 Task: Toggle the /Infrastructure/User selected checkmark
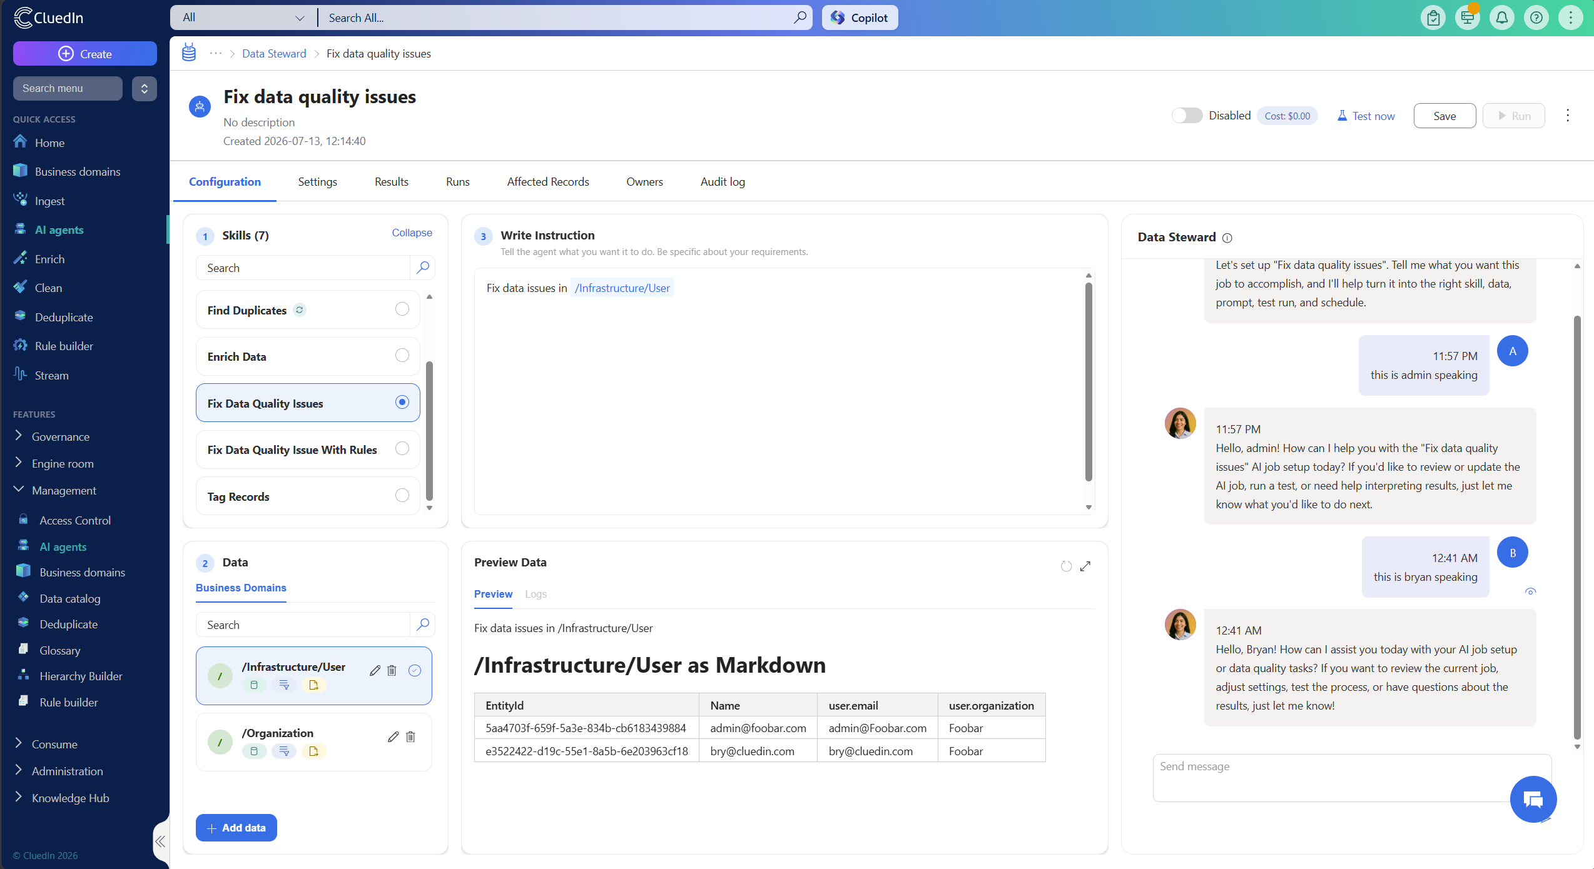click(415, 670)
